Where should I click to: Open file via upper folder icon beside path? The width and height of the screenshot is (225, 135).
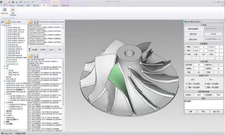[x=30, y=22]
